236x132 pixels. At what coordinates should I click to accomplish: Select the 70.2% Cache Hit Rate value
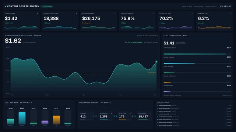[x=166, y=18]
